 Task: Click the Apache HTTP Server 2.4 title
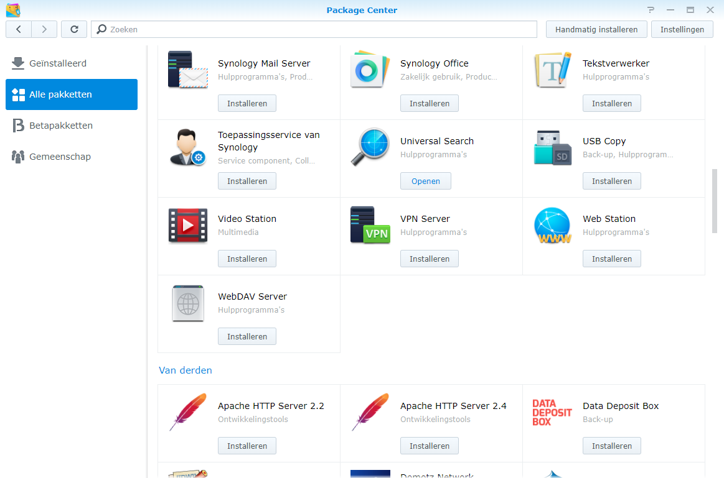click(x=453, y=406)
